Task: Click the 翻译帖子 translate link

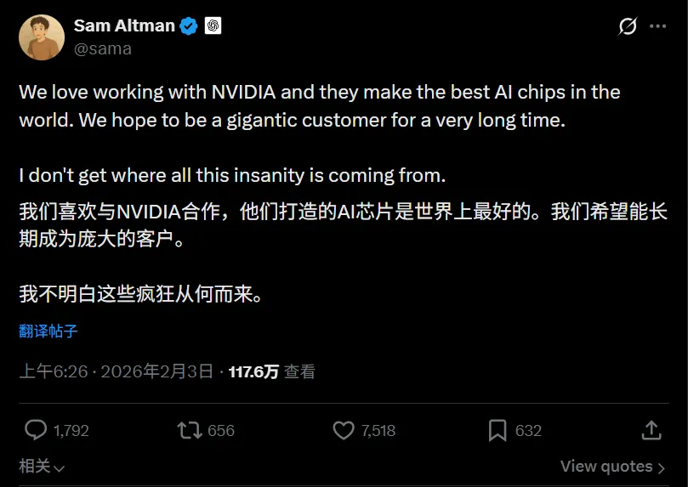Action: (48, 331)
